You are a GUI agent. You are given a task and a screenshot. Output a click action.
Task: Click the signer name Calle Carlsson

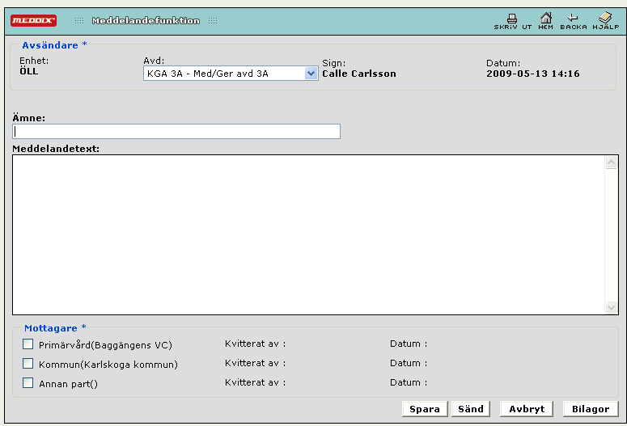(359, 74)
